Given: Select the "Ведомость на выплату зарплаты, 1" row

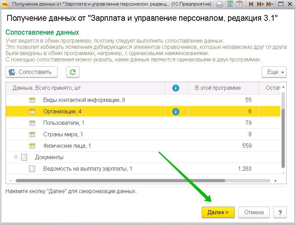Looking at the screenshot, I should tap(143, 168).
